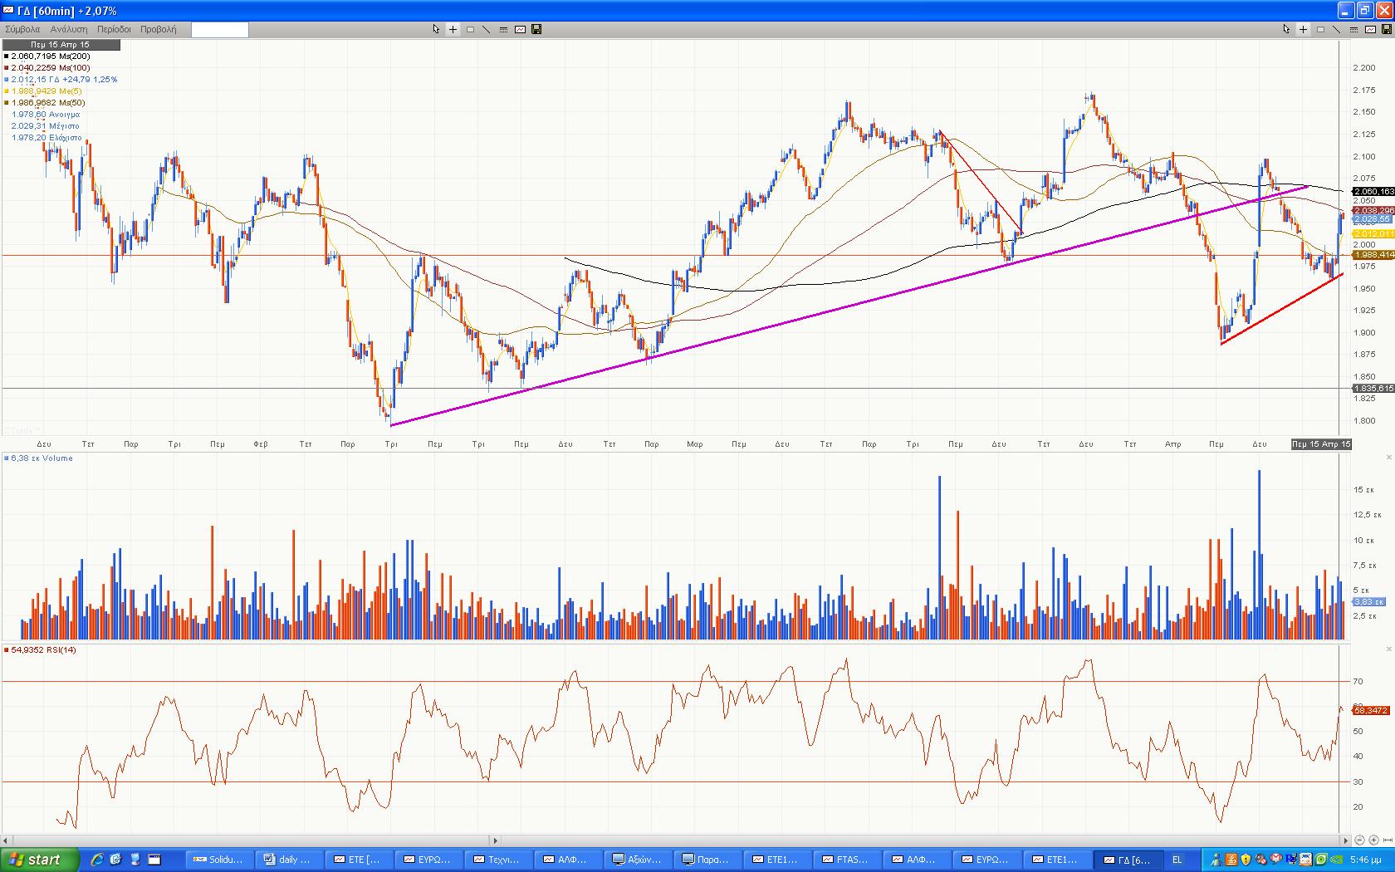Switch to the Αξιών... taskbar window
Viewport: 1395px width, 872px height.
(639, 860)
